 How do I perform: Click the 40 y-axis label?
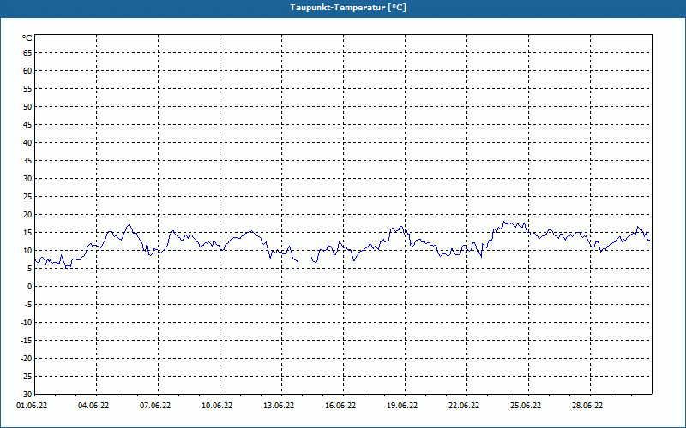[27, 143]
